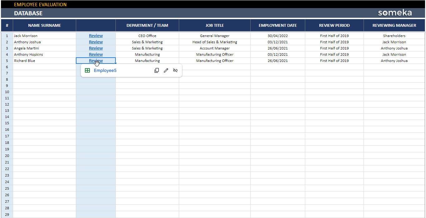This screenshot has height=218, width=426.
Task: Select the NAME SURNAME column header
Action: click(44, 25)
